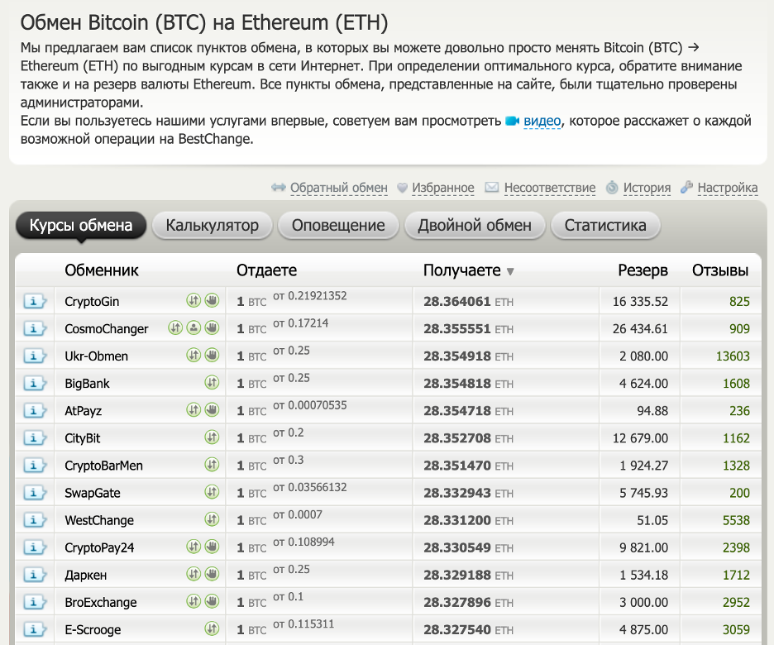
Task: Open info icon for AtPayz row
Action: tap(35, 411)
